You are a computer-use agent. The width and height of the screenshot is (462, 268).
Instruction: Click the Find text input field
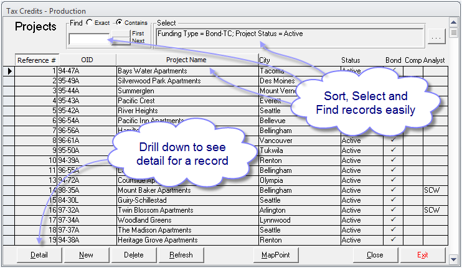pos(90,39)
